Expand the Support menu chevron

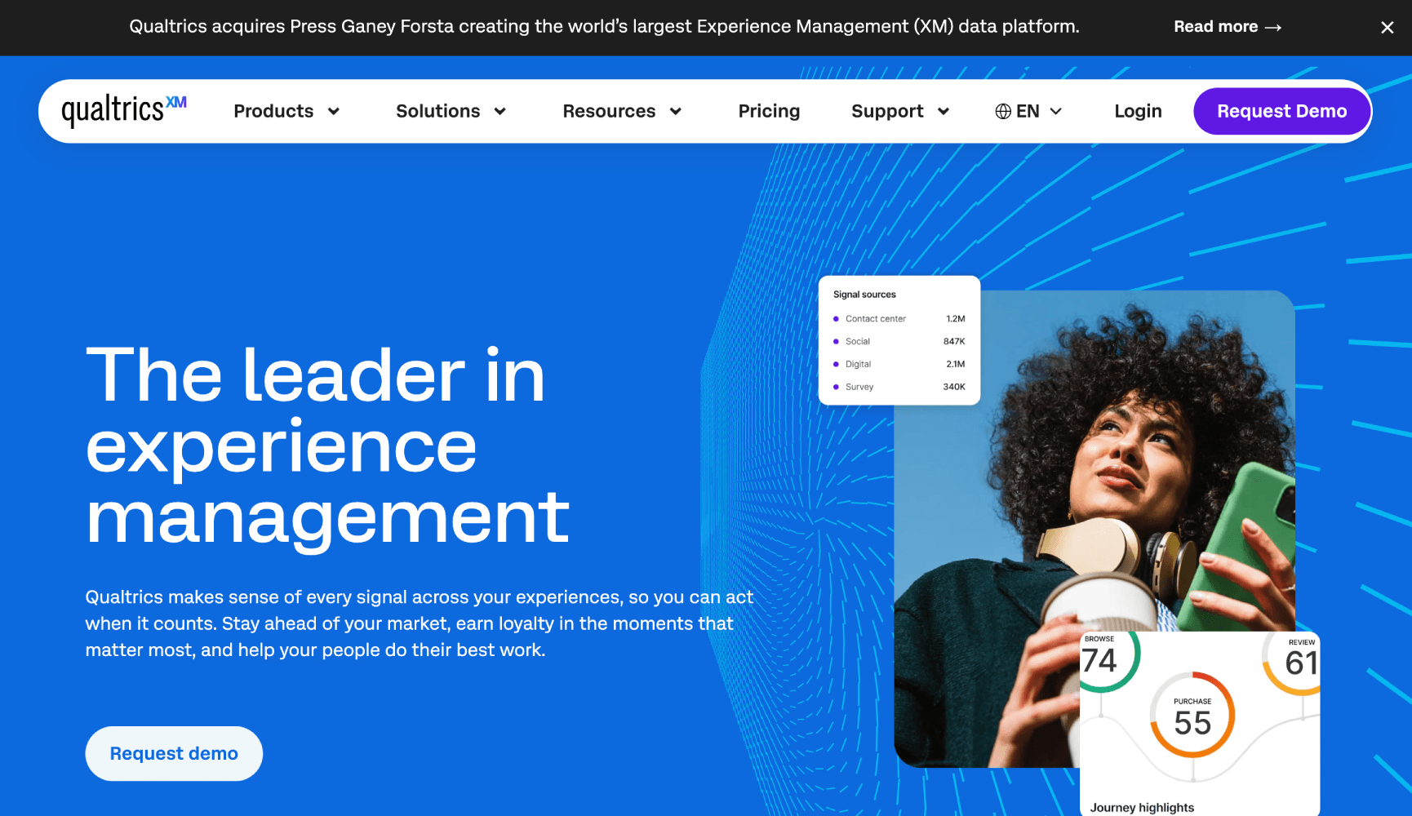944,112
